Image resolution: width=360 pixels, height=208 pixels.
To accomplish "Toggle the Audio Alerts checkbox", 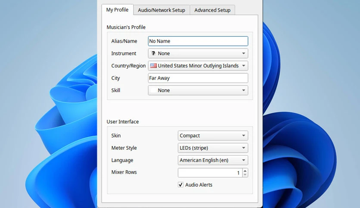I will (181, 185).
